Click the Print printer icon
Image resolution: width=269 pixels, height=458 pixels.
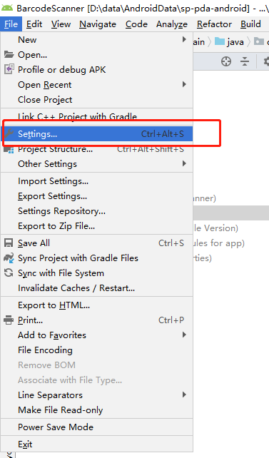point(9,320)
